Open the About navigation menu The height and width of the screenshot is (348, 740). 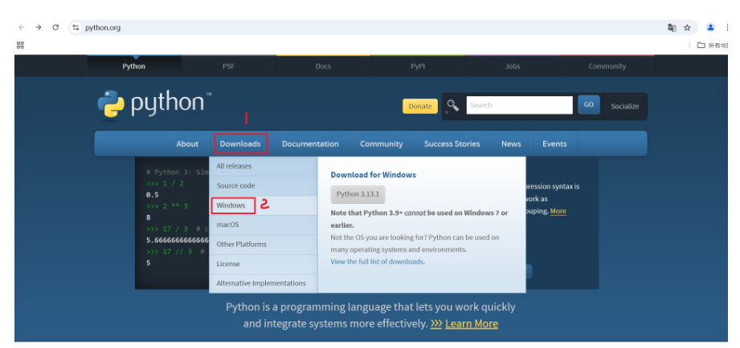click(187, 144)
